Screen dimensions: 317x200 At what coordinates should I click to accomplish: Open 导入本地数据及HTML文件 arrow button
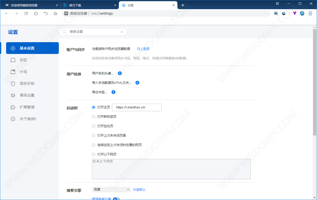tap(138, 83)
